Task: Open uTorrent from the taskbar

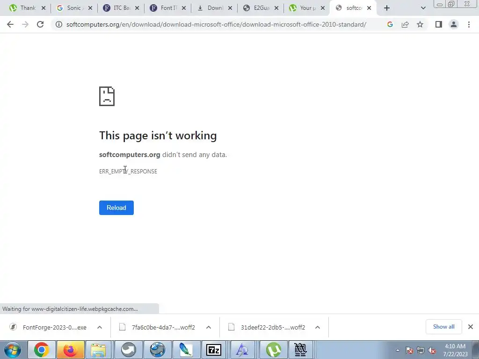Action: tap(273, 350)
